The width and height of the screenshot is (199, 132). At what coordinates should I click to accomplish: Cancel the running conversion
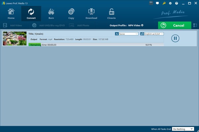(x=175, y=25)
